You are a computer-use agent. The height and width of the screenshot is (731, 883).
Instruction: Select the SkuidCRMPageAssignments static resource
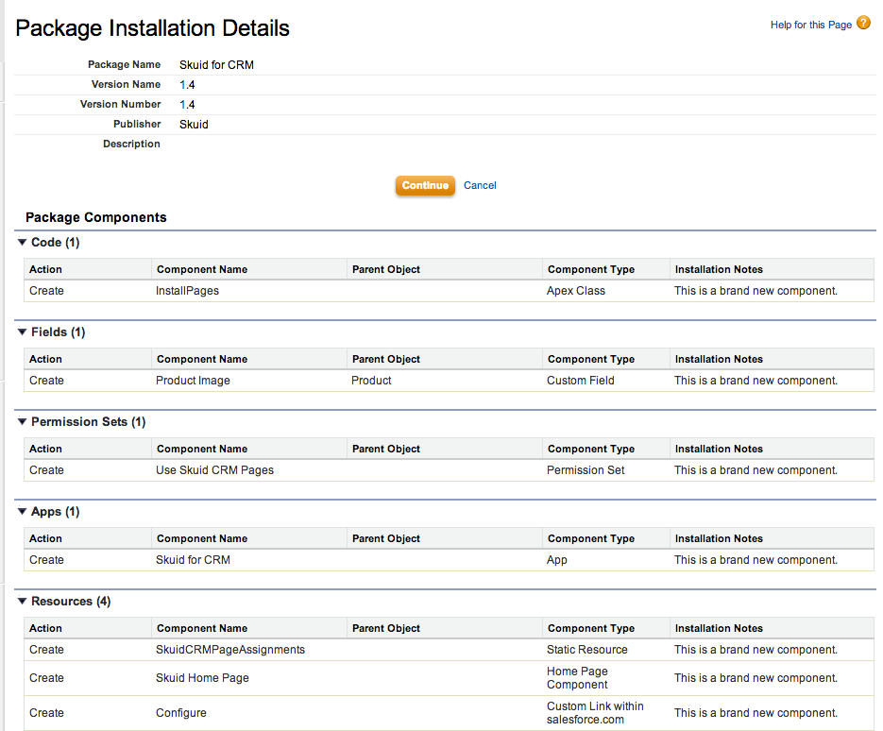pos(230,650)
